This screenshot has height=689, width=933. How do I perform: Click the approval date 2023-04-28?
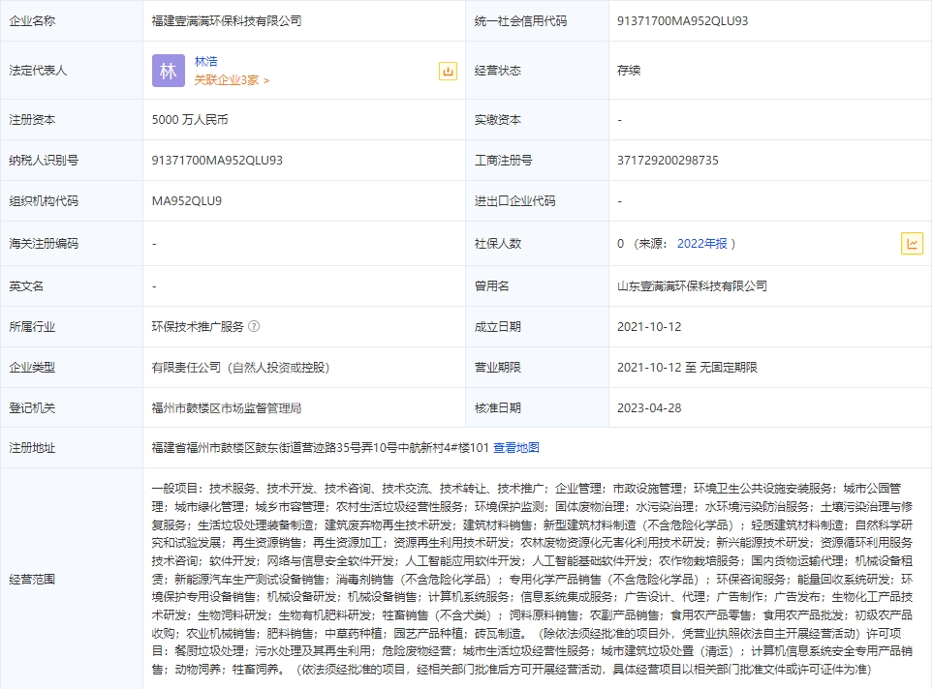(x=648, y=408)
